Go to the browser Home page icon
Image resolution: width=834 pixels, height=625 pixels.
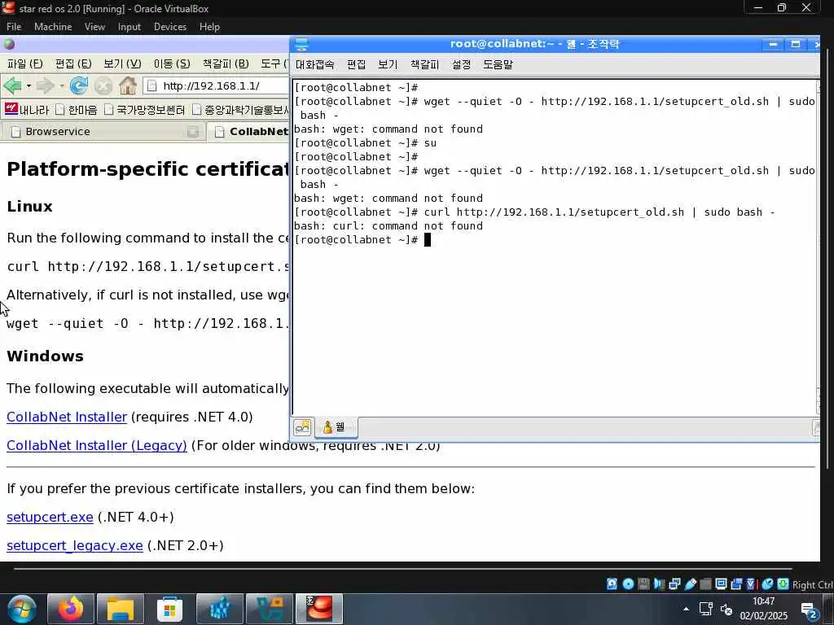pyautogui.click(x=128, y=85)
